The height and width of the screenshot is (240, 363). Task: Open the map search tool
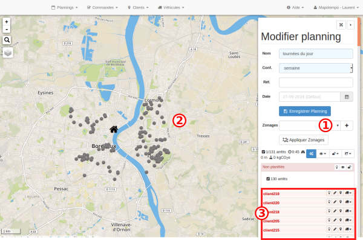7,40
